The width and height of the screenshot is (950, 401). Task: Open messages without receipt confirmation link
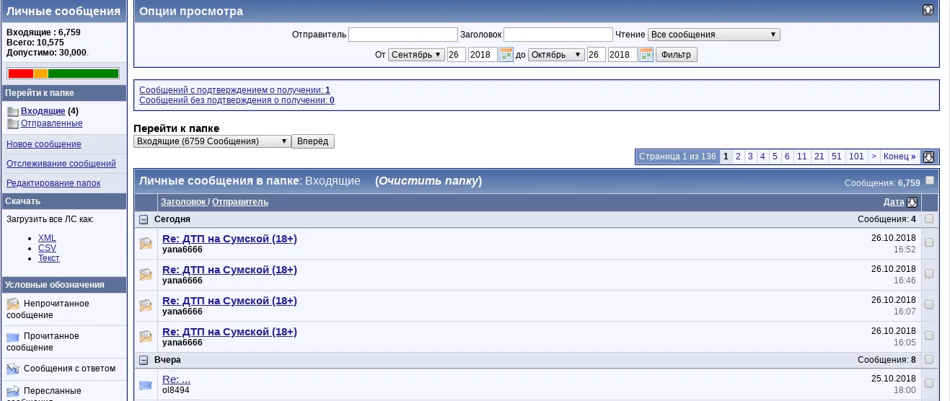pyautogui.click(x=237, y=100)
